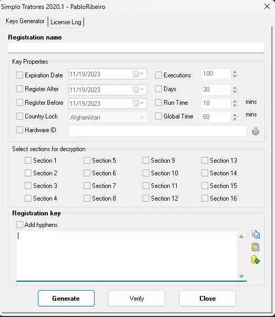The image size is (275, 317).
Task: Check the Section 6 box
Action: coord(87,173)
